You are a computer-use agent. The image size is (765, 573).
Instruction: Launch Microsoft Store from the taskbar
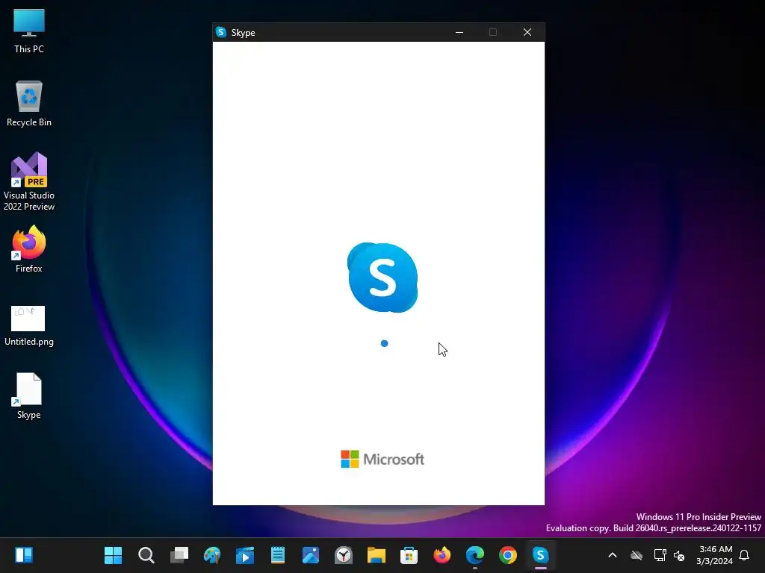pyautogui.click(x=409, y=555)
